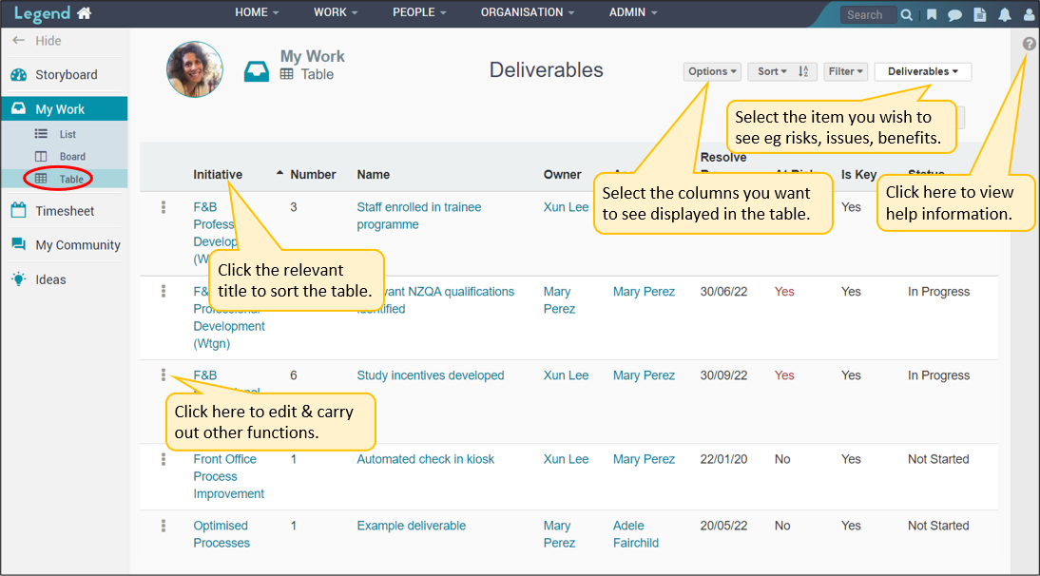
Task: Open the ORGANISATION menu
Action: [528, 12]
